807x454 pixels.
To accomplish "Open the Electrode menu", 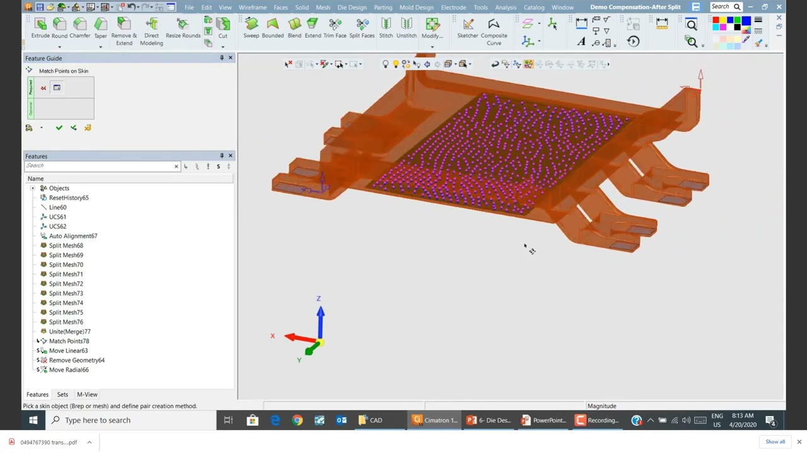I will pyautogui.click(x=453, y=8).
